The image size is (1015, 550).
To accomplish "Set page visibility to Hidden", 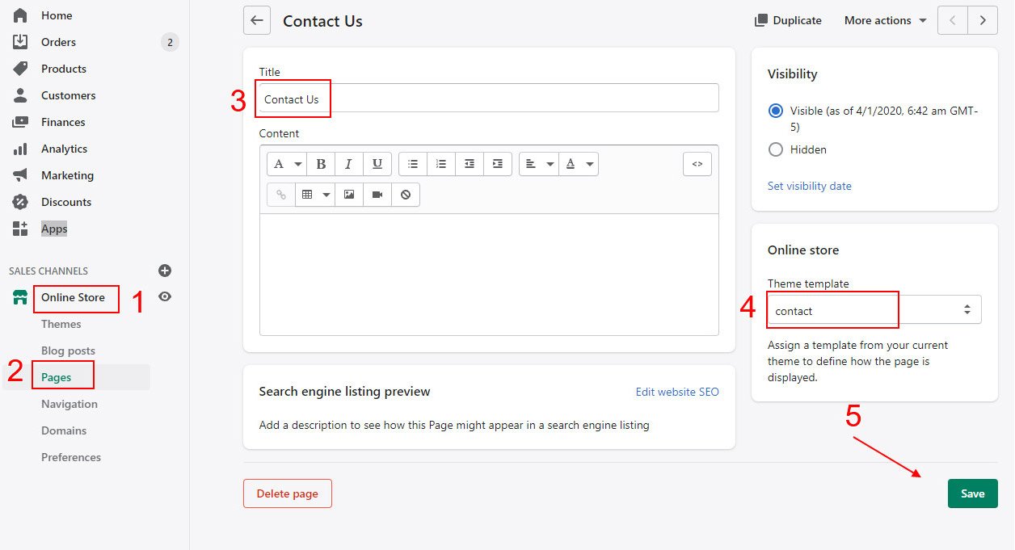I will [x=776, y=149].
